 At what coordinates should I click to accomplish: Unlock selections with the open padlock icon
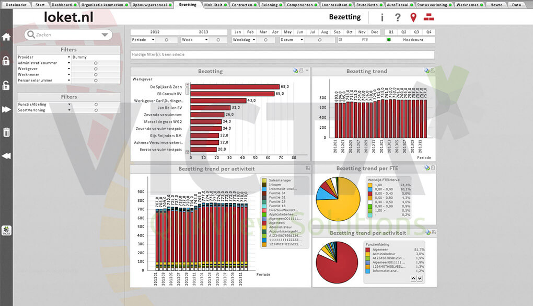pyautogui.click(x=6, y=85)
